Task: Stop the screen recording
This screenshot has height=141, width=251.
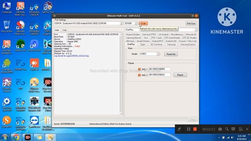Action: point(195,129)
